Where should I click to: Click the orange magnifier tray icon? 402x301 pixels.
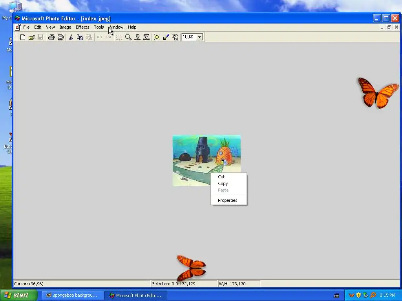[x=373, y=296]
